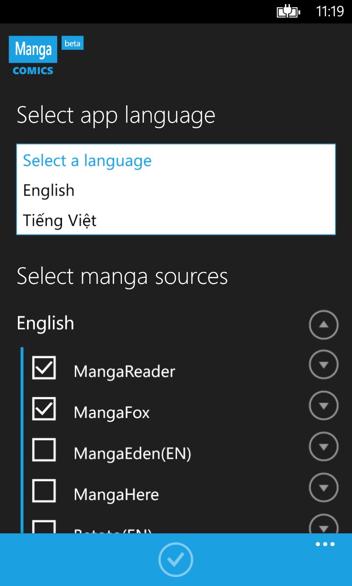Enable the MangaEden(EN) checkbox
Screen dimensions: 352x586
(44, 450)
